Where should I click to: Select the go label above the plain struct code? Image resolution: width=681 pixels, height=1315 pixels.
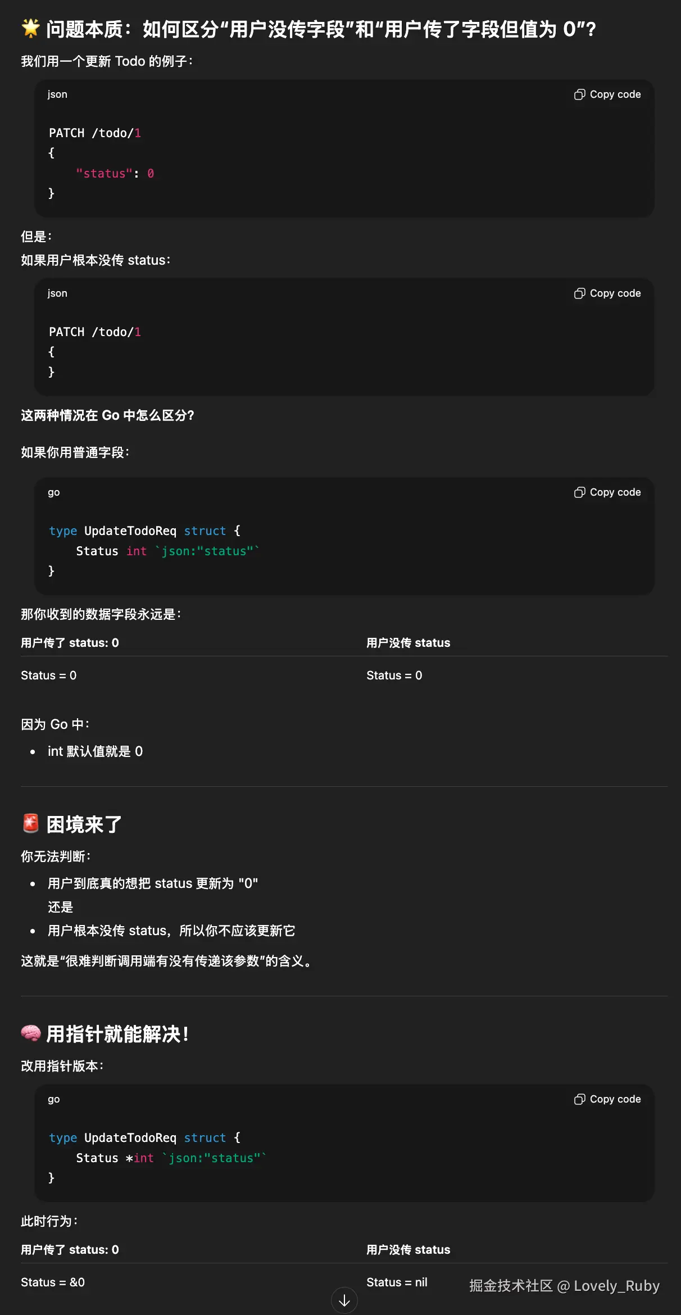point(54,492)
